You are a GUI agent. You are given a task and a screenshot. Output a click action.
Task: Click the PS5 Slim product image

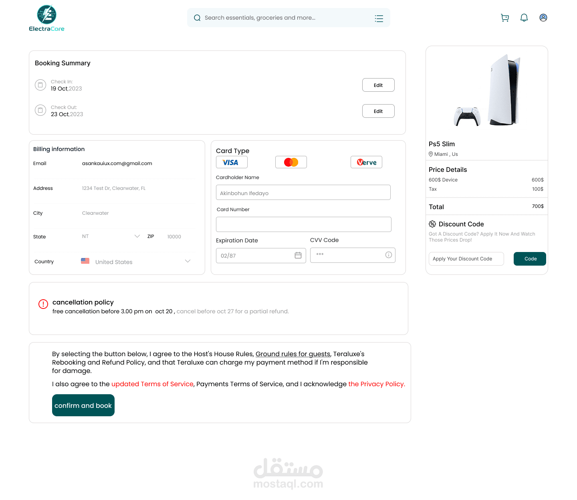click(487, 91)
